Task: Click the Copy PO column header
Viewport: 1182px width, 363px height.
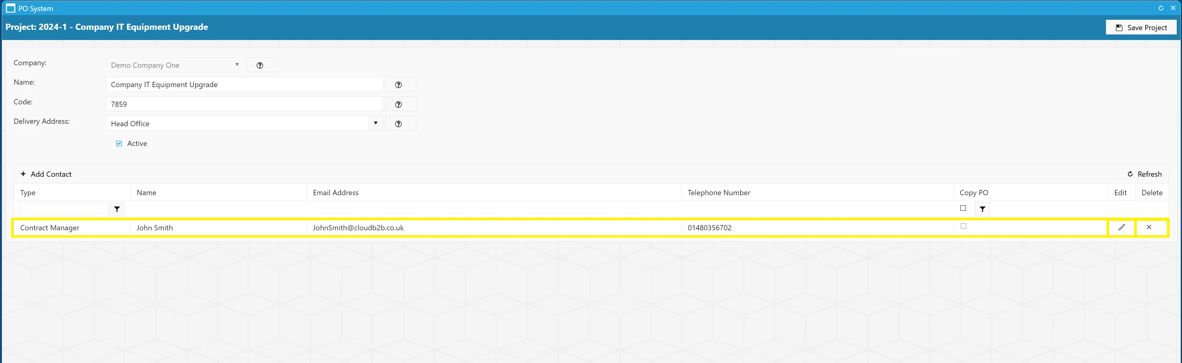Action: coord(1030,193)
